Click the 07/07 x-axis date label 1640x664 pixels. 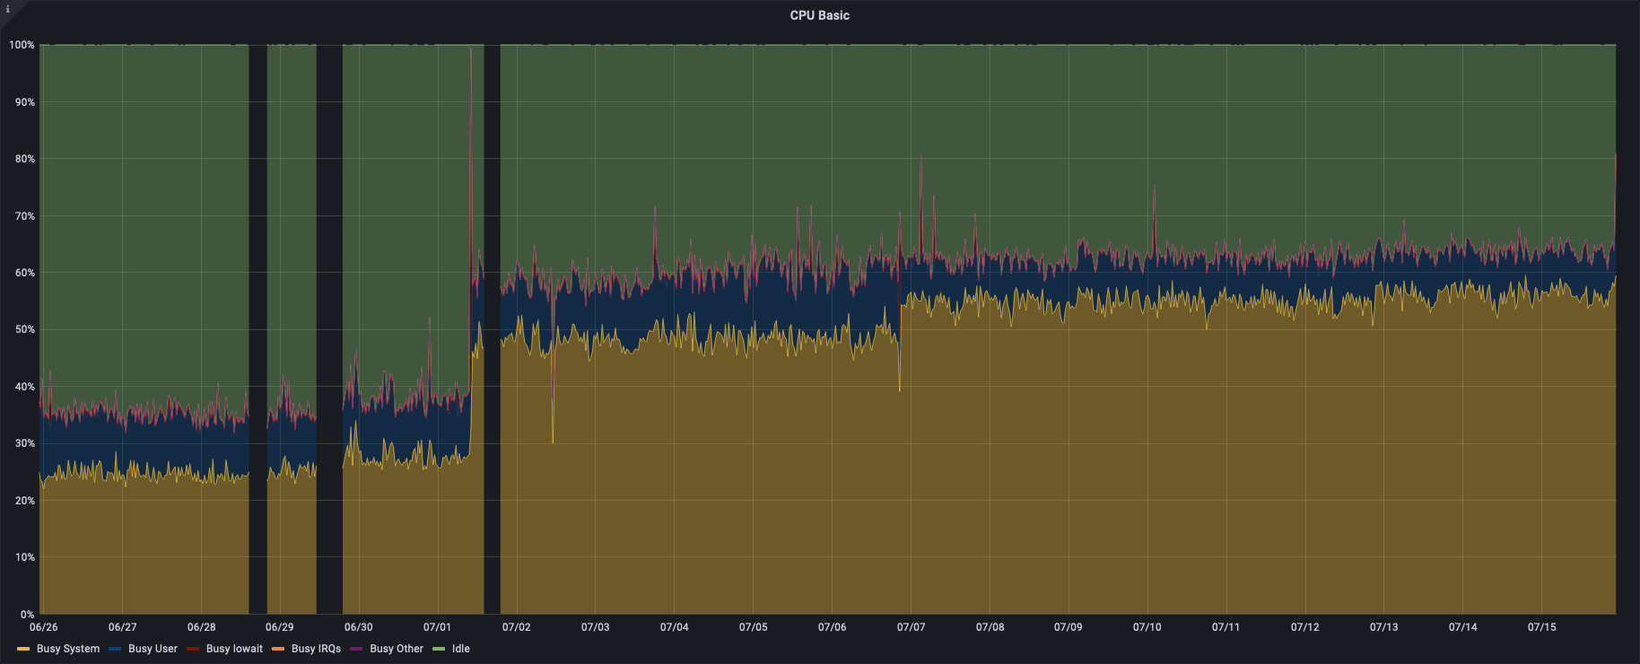pos(911,627)
